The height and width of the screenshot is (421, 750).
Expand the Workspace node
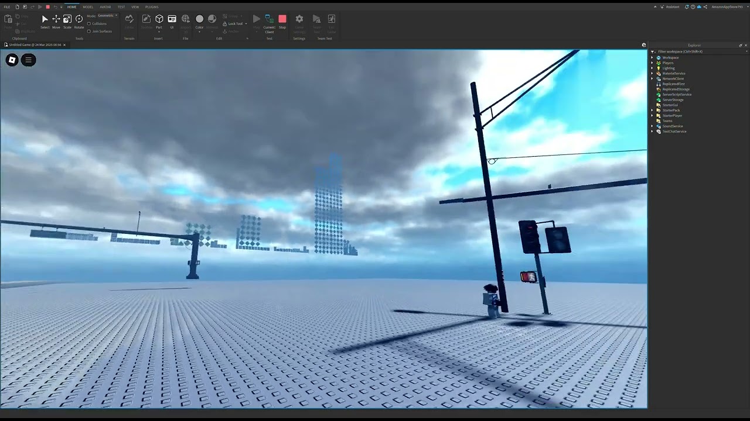(x=652, y=57)
